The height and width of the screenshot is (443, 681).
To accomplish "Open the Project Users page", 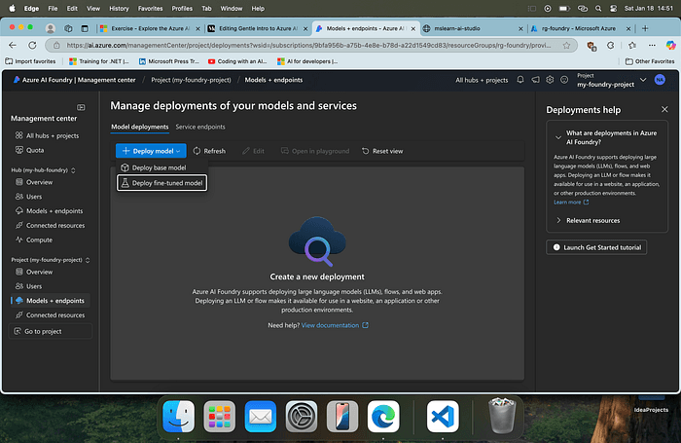I will point(28,286).
